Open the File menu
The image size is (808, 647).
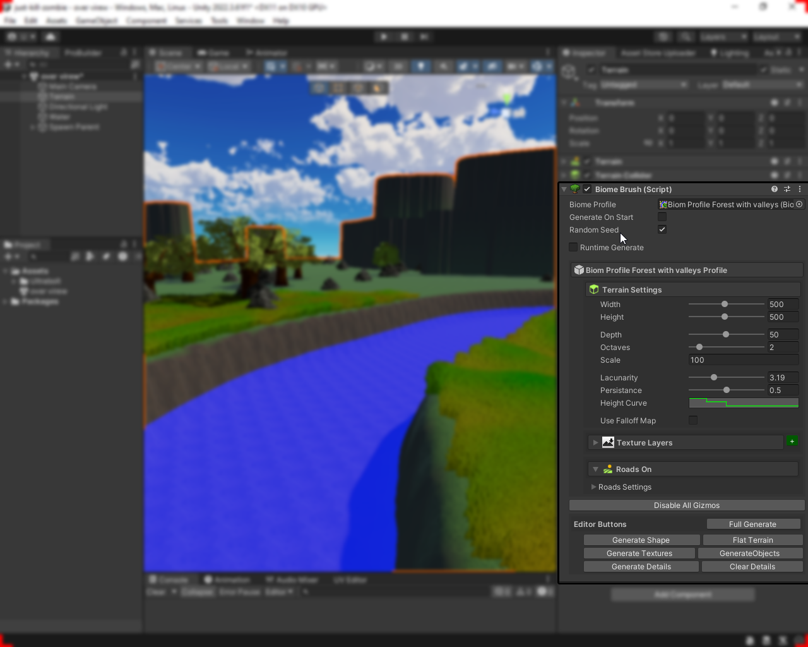coord(10,20)
